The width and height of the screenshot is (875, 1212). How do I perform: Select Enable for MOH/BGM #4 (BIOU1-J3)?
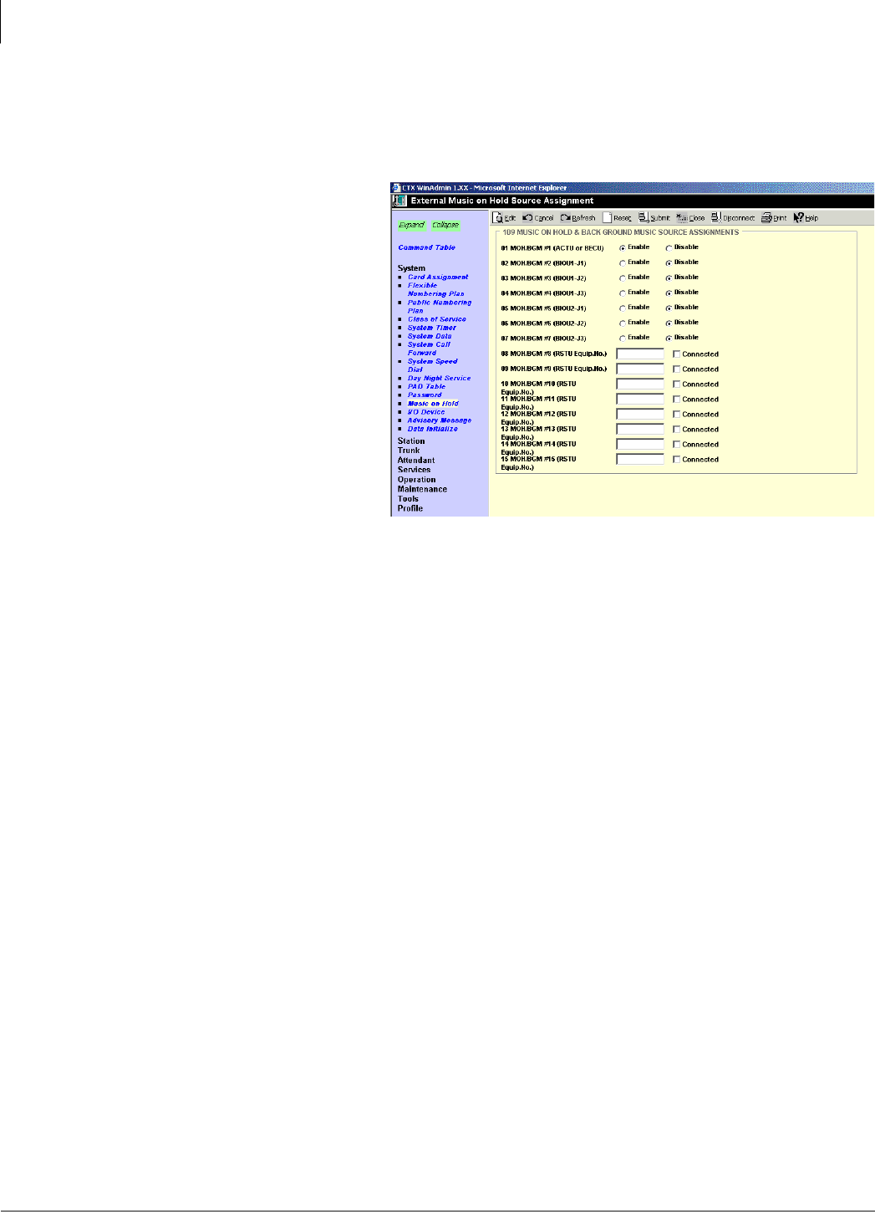623,293
